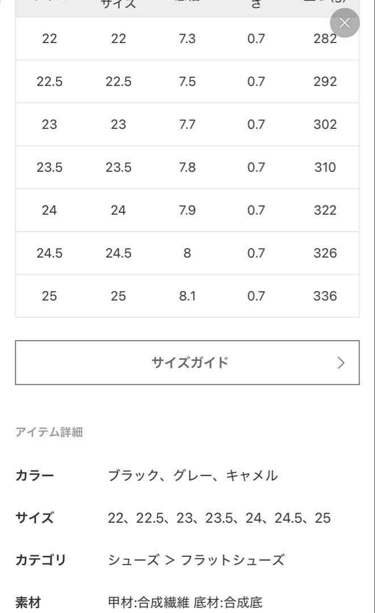Open the フラットシューズ category link
375x613 pixels.
232,560
